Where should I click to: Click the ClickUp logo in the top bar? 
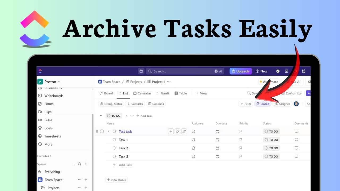coord(40,71)
